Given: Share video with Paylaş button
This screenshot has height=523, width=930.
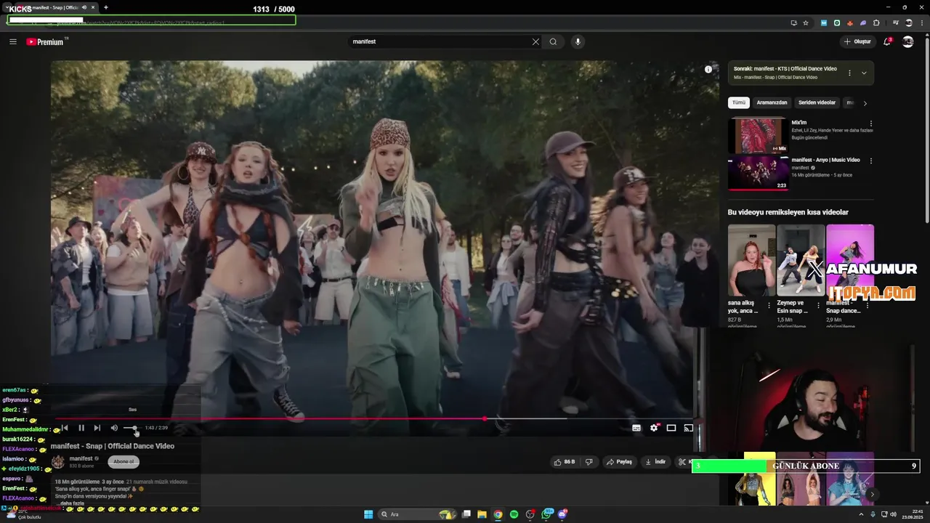Looking at the screenshot, I should [x=620, y=461].
